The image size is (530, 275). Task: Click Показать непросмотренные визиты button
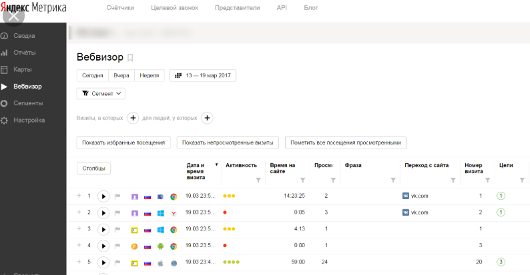(x=228, y=142)
